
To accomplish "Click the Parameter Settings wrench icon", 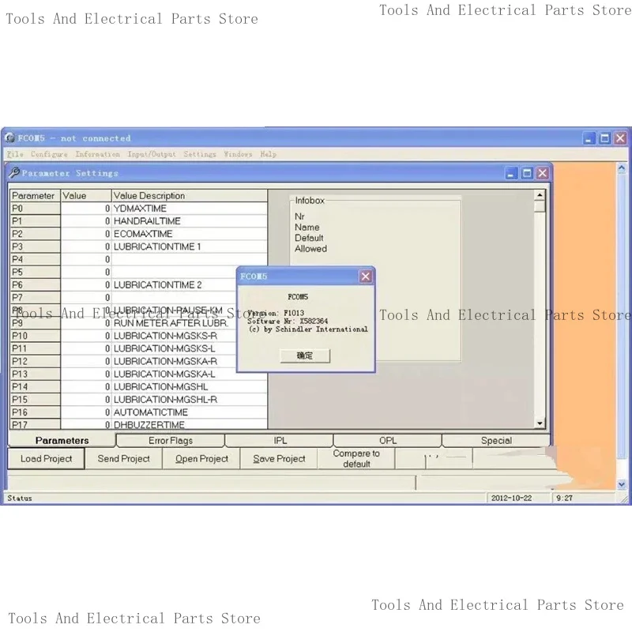I will [14, 173].
